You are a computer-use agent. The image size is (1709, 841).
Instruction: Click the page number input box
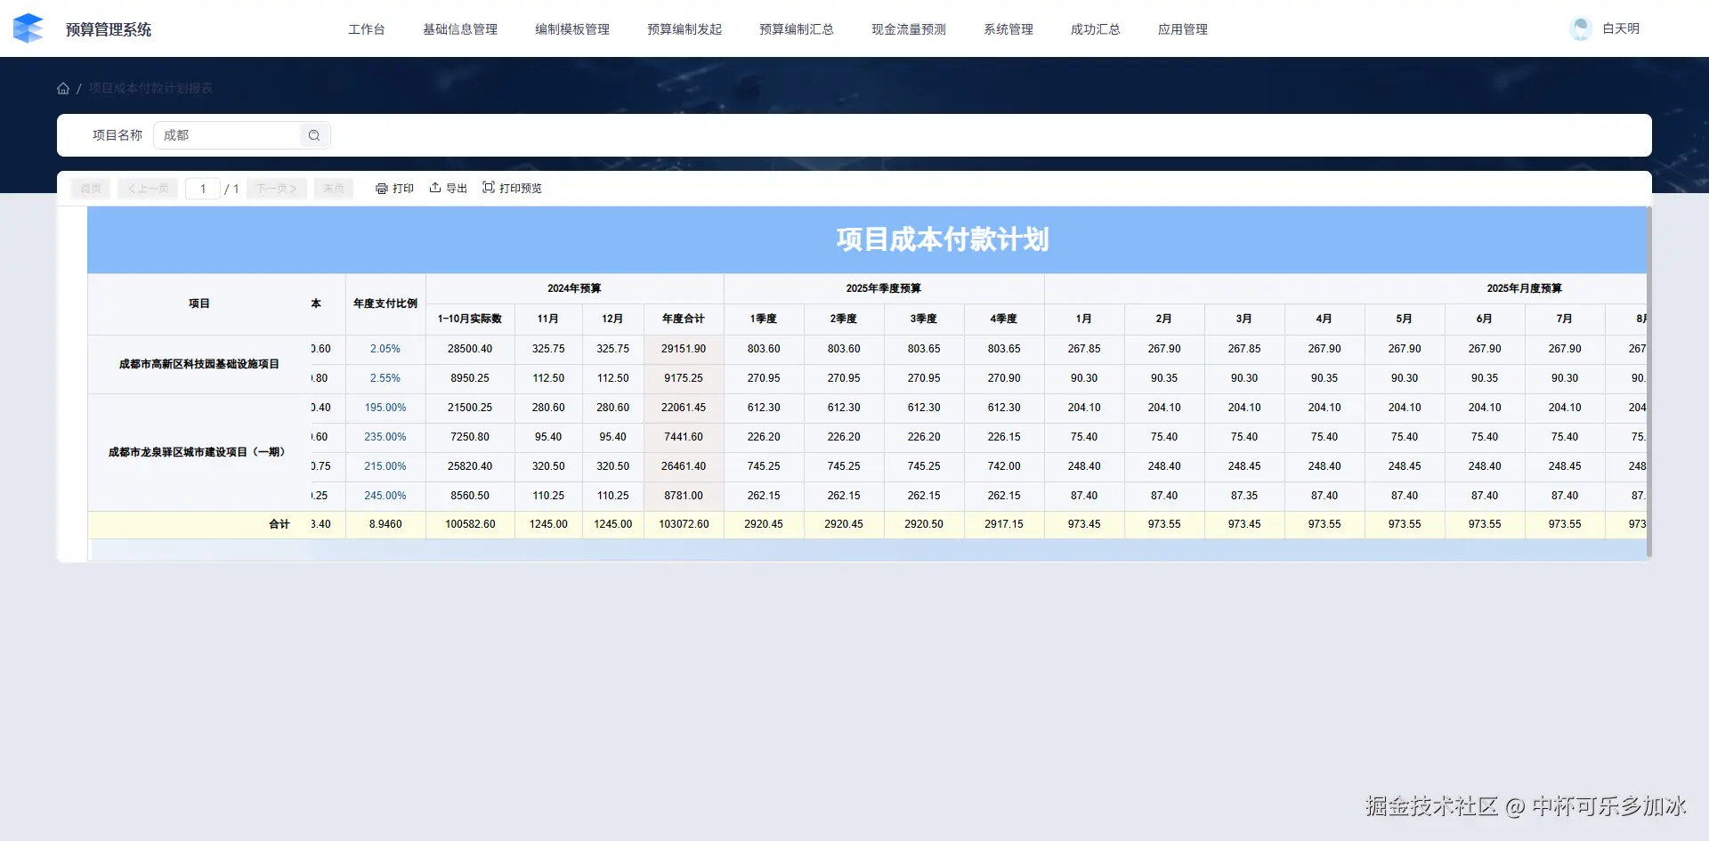pyautogui.click(x=203, y=189)
